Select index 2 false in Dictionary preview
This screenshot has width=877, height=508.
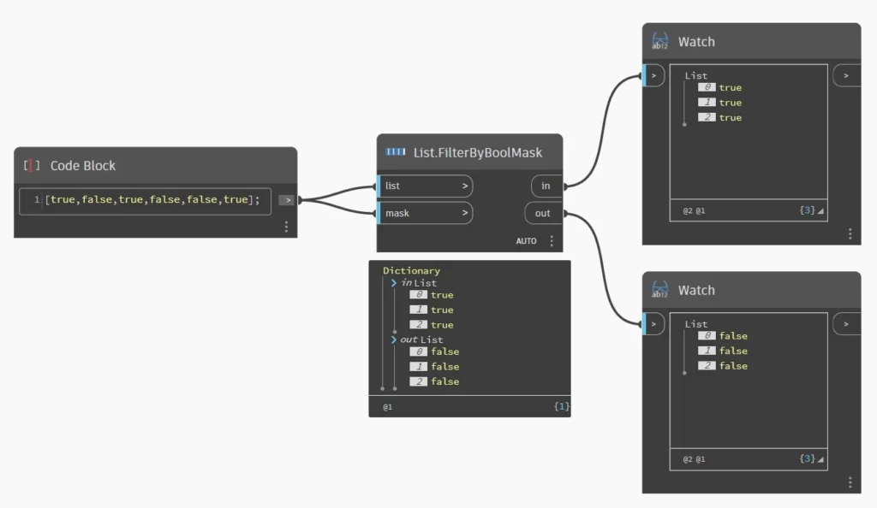point(434,381)
